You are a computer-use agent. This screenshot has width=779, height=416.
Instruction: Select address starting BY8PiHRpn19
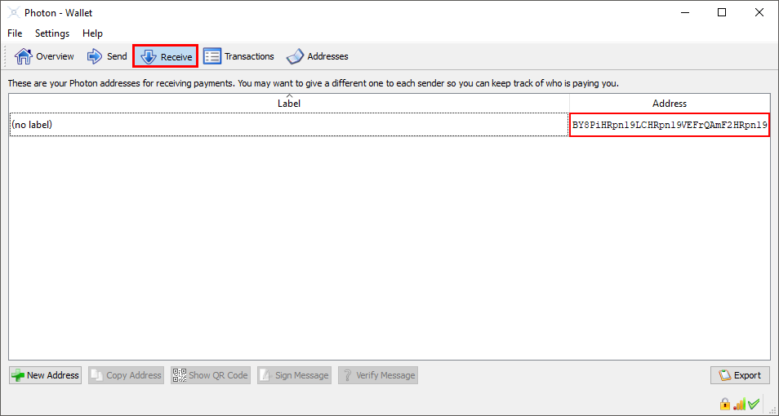point(670,125)
